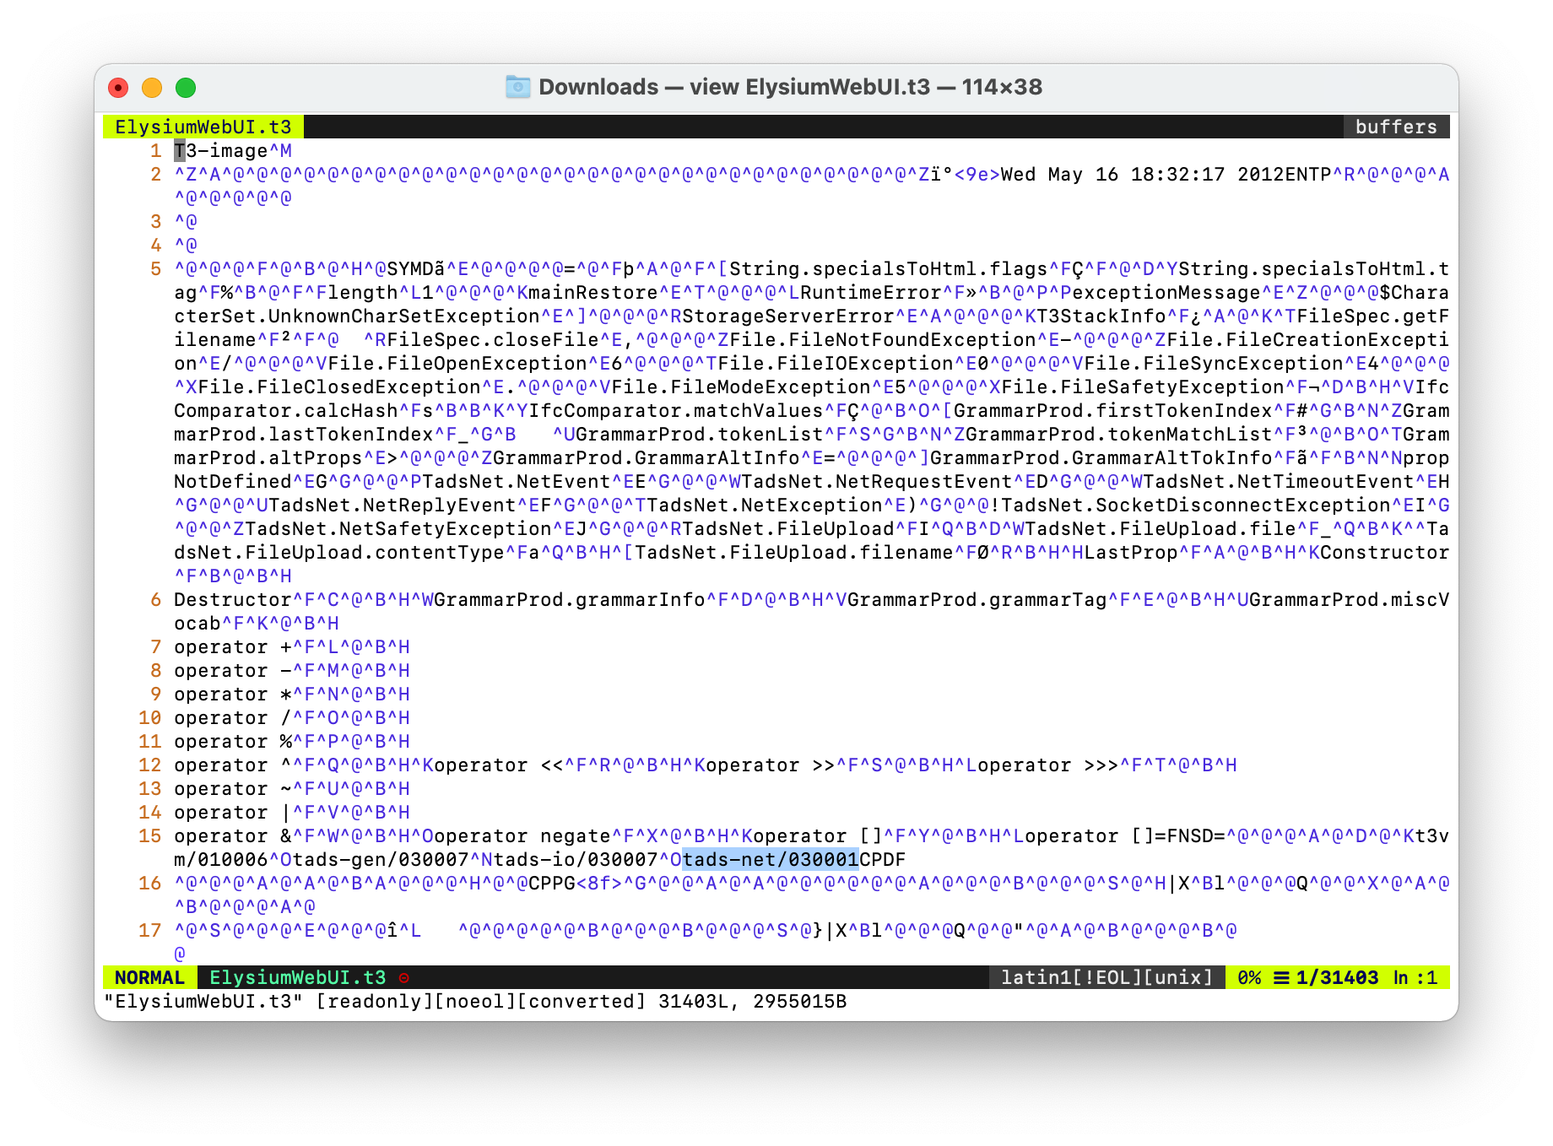Close the terminal window with red button
Screen dimensions: 1553x1146
(118, 88)
